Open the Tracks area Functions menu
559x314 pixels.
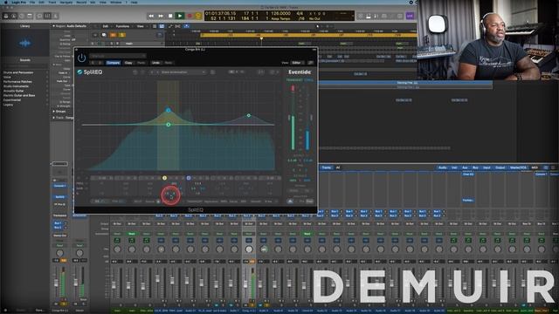coord(122,26)
